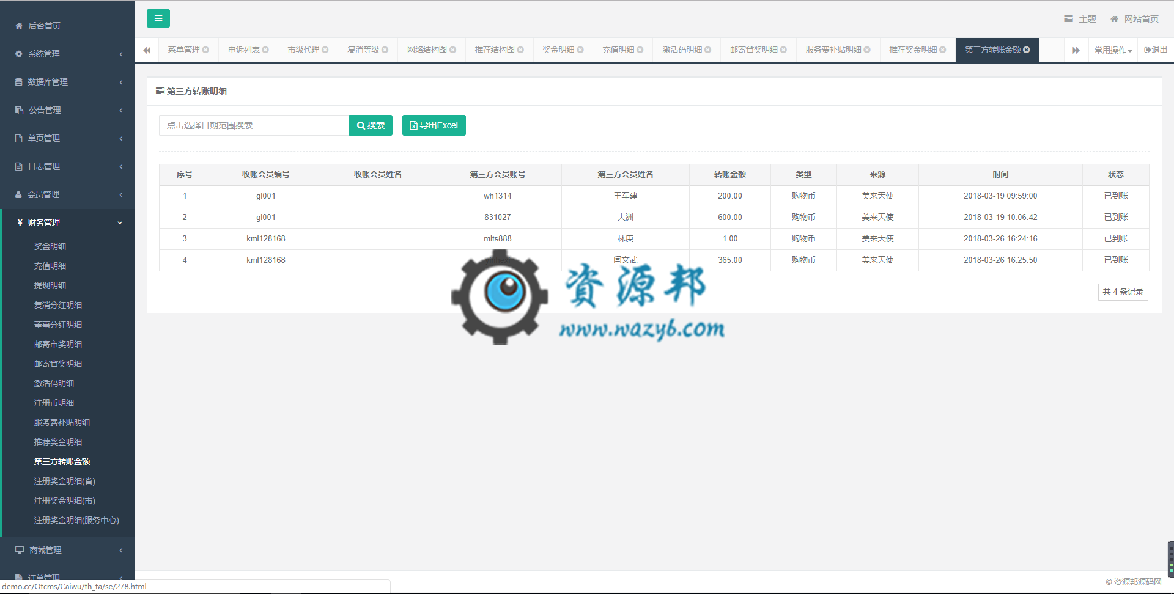Click the home icon beside 后台首页
The height and width of the screenshot is (594, 1174).
[x=19, y=26]
